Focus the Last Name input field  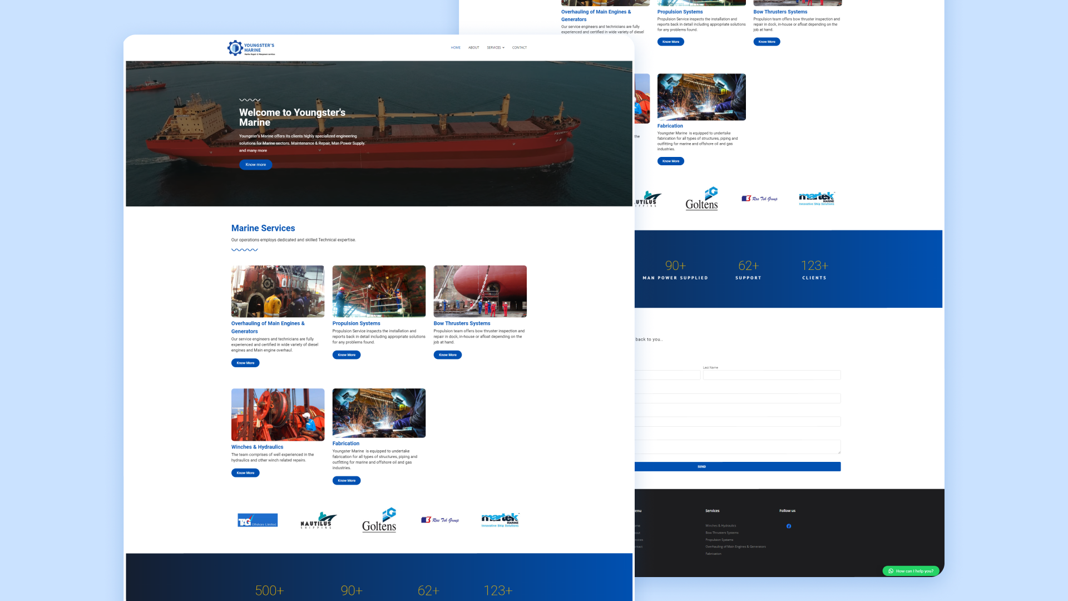[772, 375]
